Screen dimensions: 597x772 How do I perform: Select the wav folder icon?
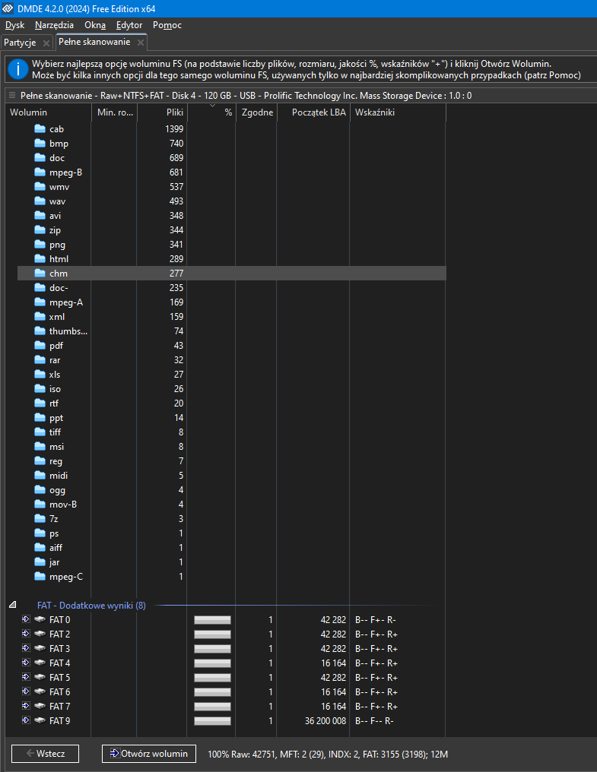40,201
